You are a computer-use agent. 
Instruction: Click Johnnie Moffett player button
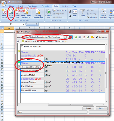[x=33, y=75]
